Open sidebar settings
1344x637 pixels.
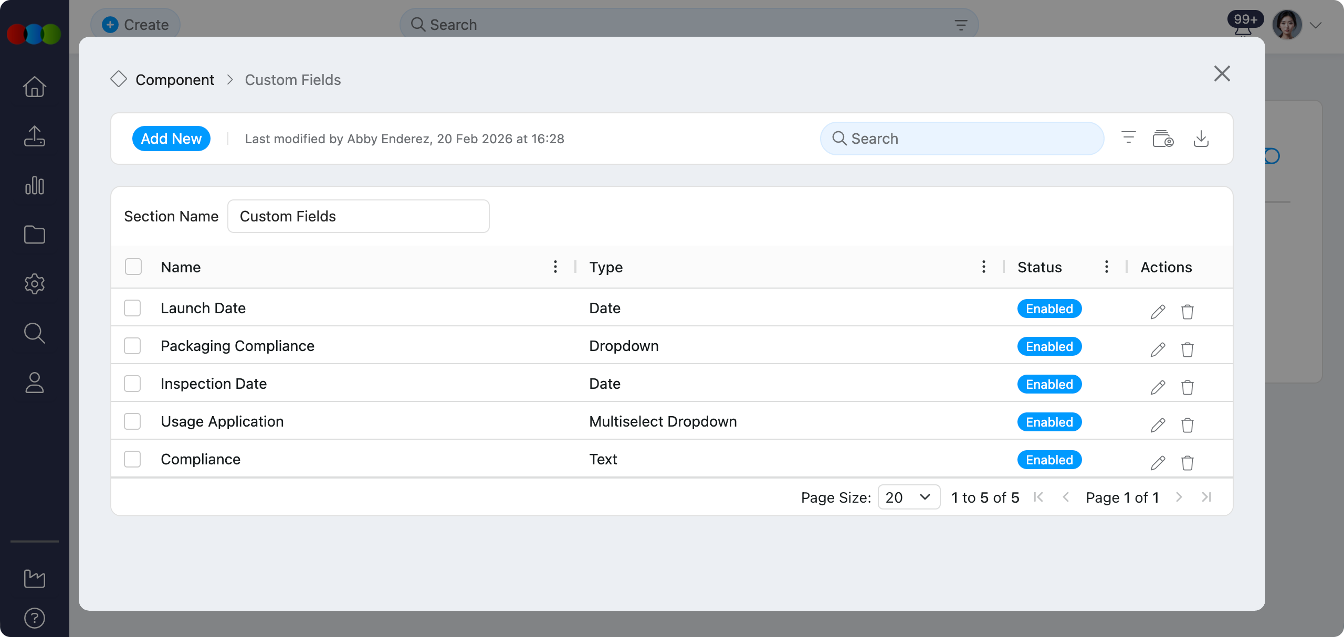pos(34,284)
